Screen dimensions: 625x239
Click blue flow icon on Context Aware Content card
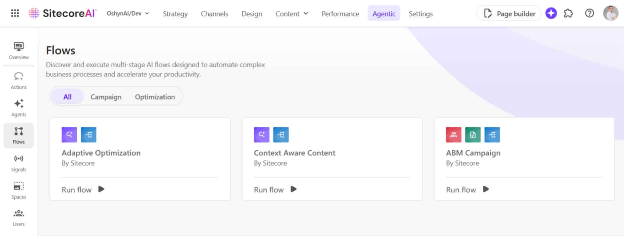pos(281,134)
